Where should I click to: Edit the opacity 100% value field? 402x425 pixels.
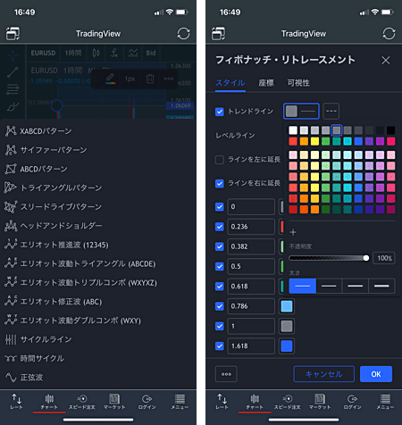pos(384,258)
